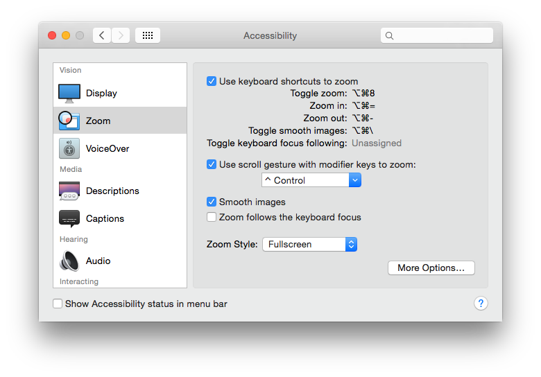
Task: Select the Captions speech bubble icon
Action: tap(69, 218)
